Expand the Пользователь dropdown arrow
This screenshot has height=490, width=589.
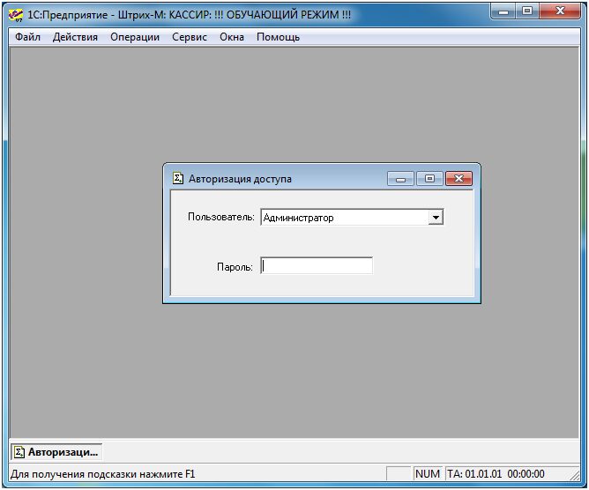436,218
